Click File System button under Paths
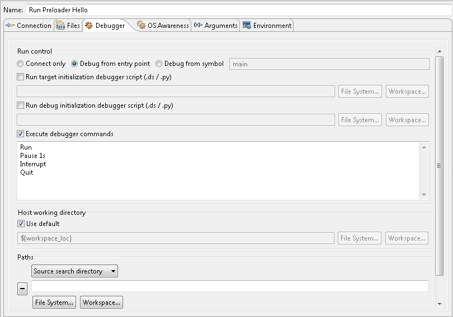This screenshot has height=317, width=453. click(54, 302)
